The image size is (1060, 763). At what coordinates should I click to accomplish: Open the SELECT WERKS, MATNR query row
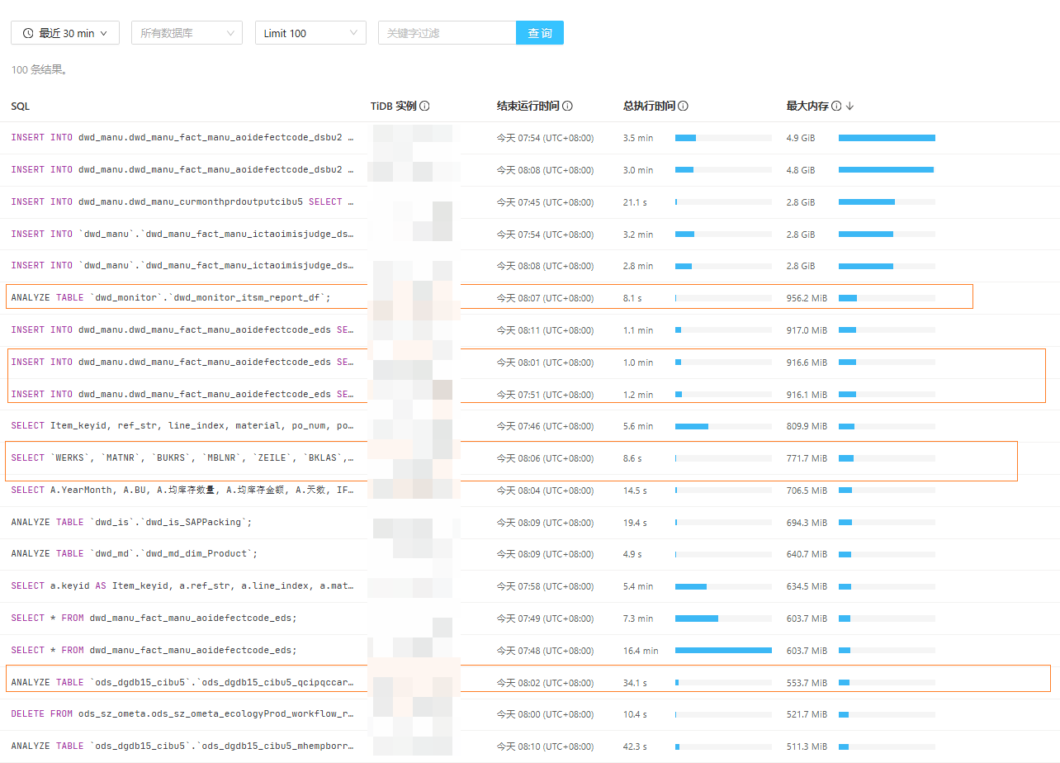[530, 458]
